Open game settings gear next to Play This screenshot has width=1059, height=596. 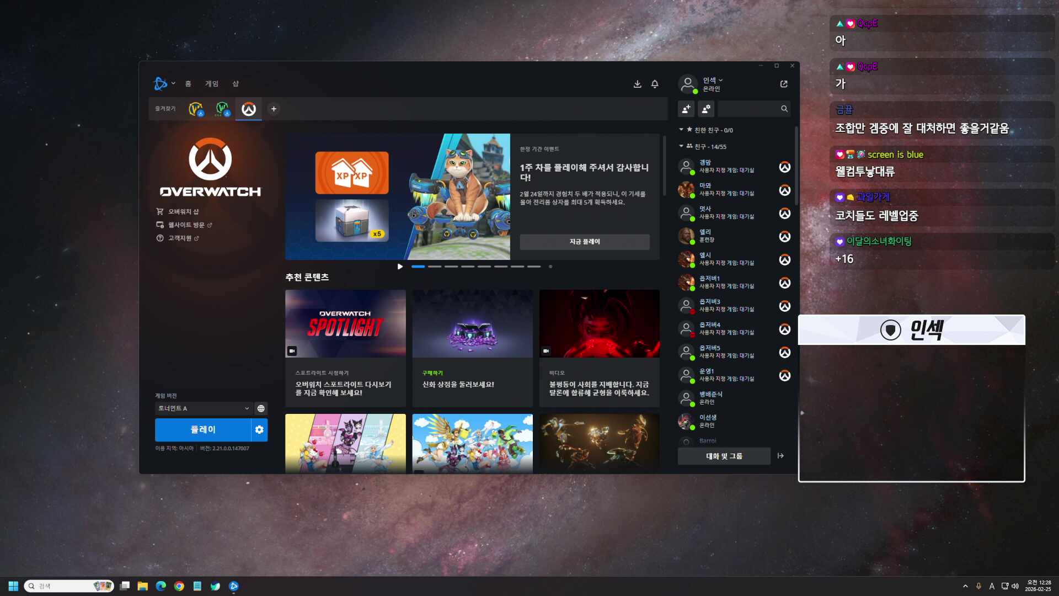tap(259, 429)
